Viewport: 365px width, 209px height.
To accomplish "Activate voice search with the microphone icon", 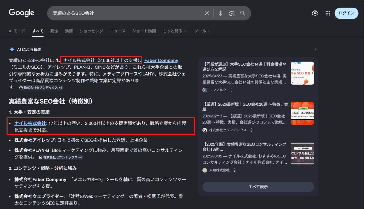I will [220, 13].
